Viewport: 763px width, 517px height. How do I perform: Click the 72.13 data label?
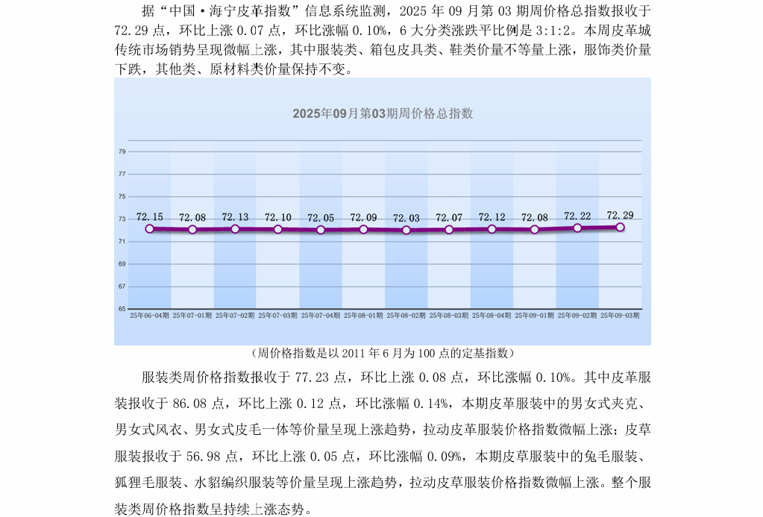pos(235,217)
